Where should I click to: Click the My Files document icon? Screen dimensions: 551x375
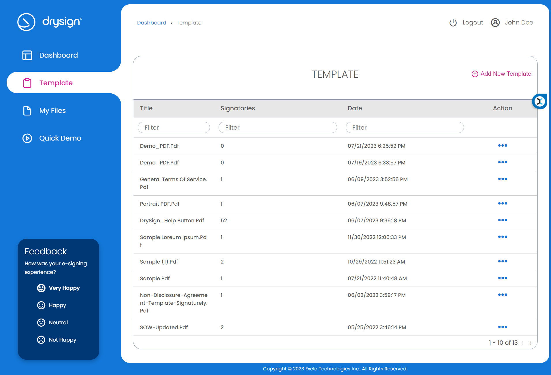27,111
